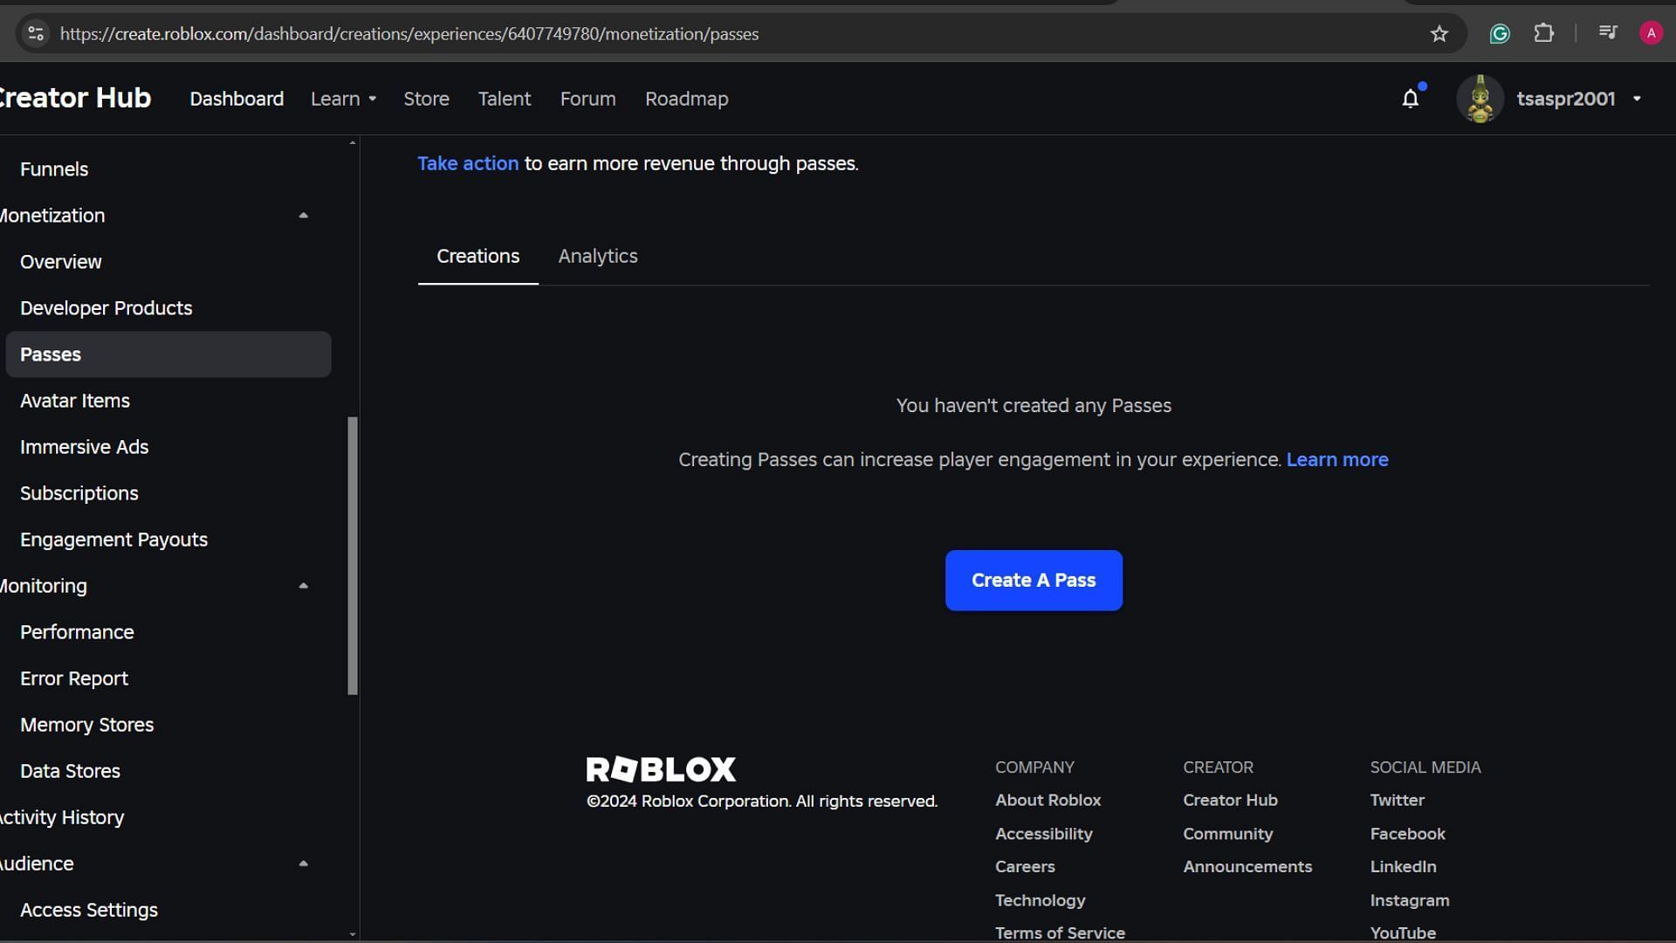
Task: Click the sidebar scroll-up arrow
Action: pyautogui.click(x=353, y=142)
